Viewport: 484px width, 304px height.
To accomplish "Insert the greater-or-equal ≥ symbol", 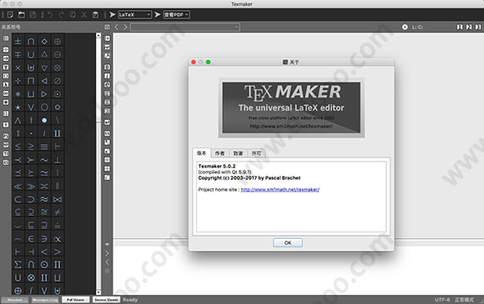I will click(x=31, y=147).
